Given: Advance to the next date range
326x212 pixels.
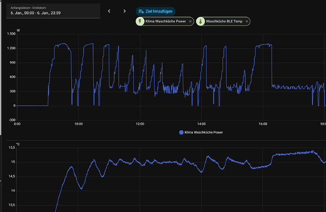Looking at the screenshot, I should pyautogui.click(x=125, y=11).
